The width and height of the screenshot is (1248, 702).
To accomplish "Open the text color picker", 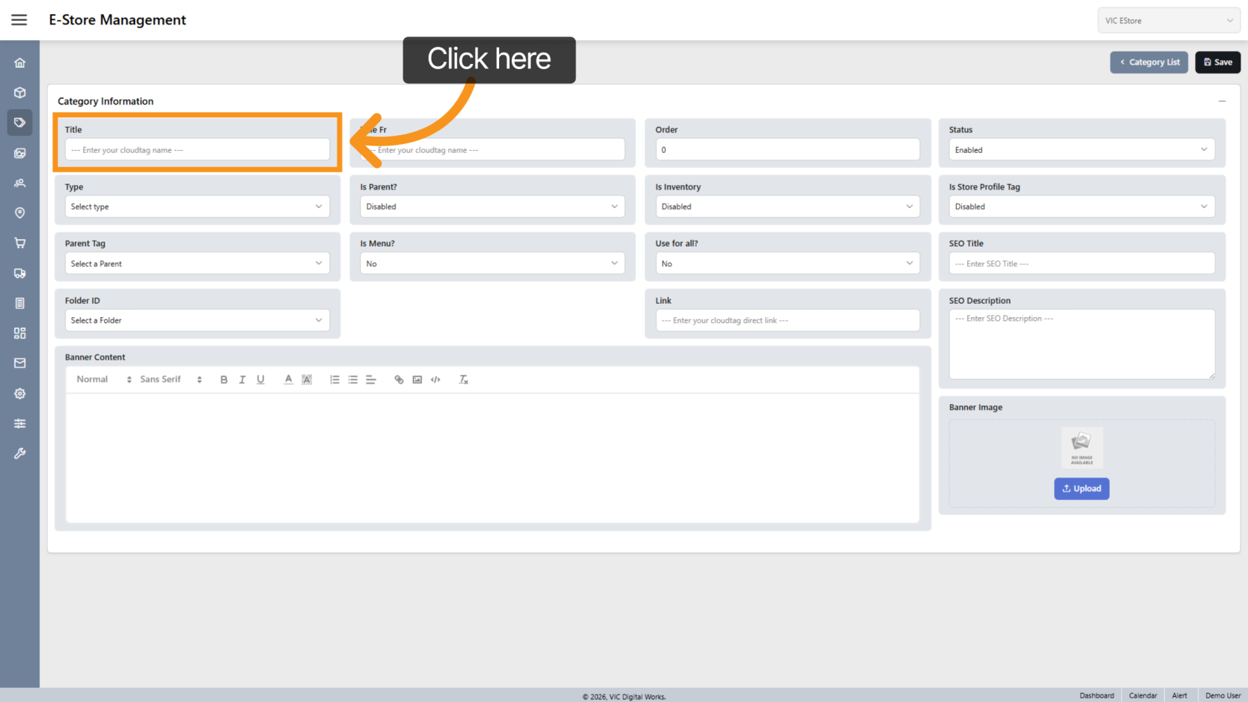I will (x=288, y=380).
